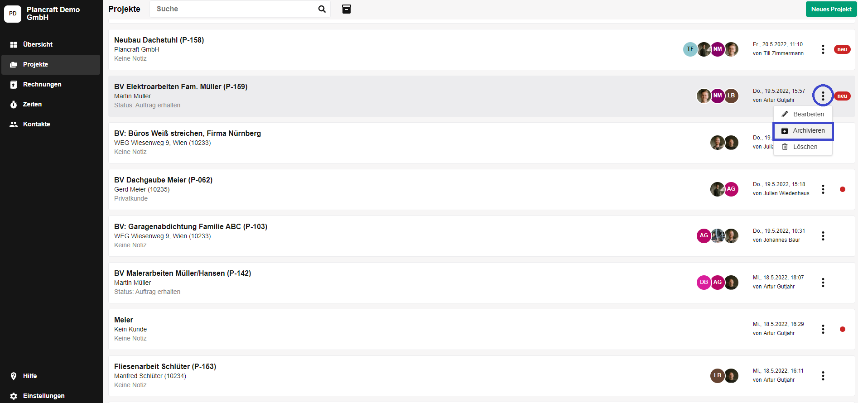Click the Zeiten stopwatch icon
858x403 pixels.
[x=14, y=104]
